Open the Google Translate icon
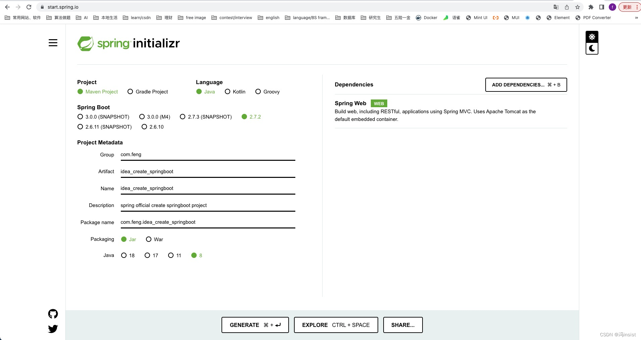Screen dimensions: 641x340 point(556,7)
